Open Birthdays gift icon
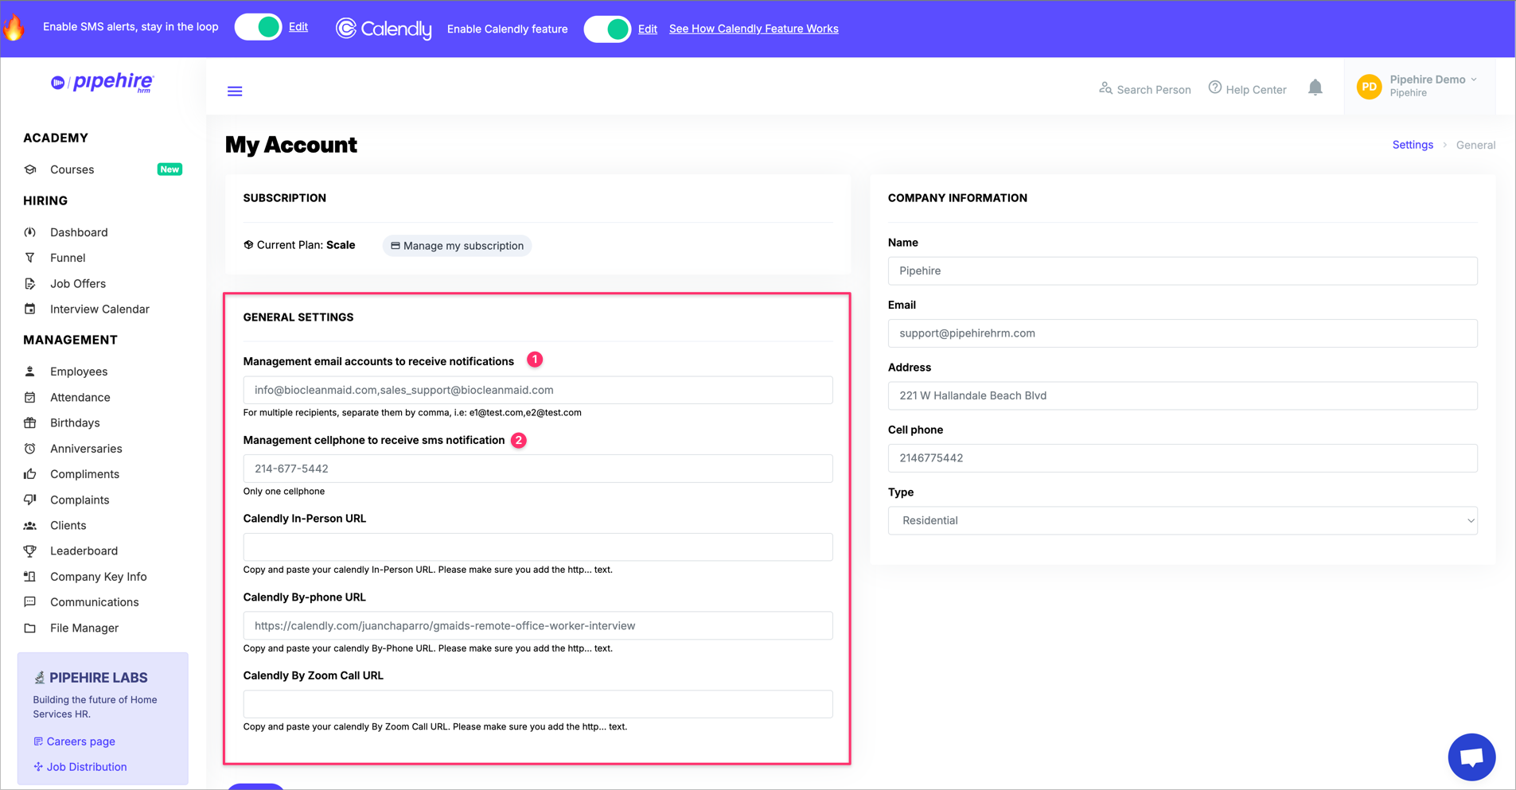The image size is (1516, 790). point(30,422)
